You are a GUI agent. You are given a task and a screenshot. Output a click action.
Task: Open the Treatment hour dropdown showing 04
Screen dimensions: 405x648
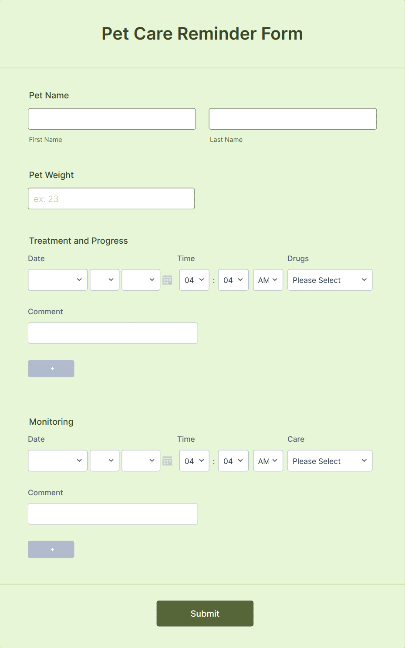pos(194,280)
